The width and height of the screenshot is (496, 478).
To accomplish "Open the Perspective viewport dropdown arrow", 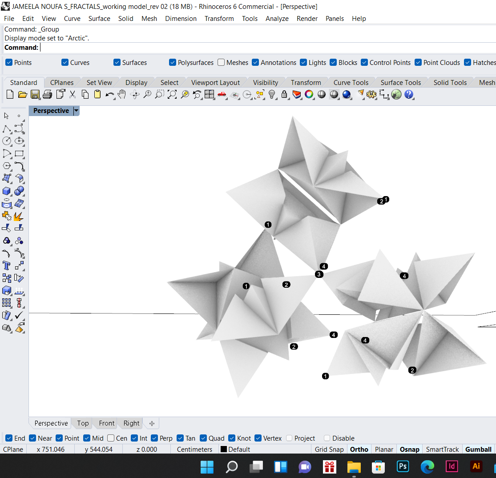I will point(76,111).
